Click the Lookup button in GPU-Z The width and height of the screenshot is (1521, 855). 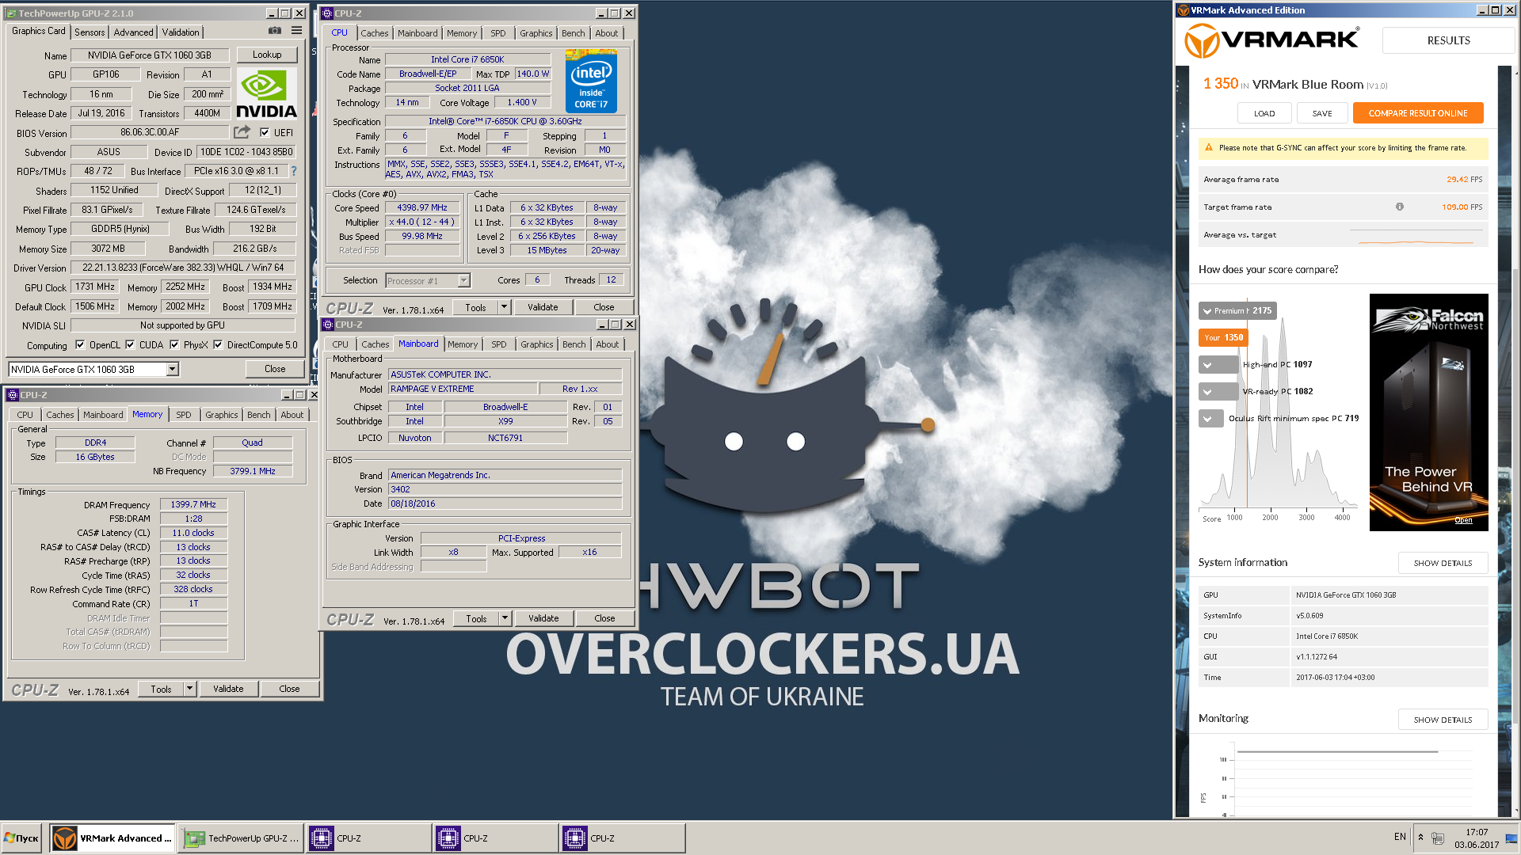(x=267, y=55)
